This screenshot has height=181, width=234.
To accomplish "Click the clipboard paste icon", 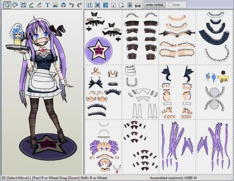I will pos(130,5).
